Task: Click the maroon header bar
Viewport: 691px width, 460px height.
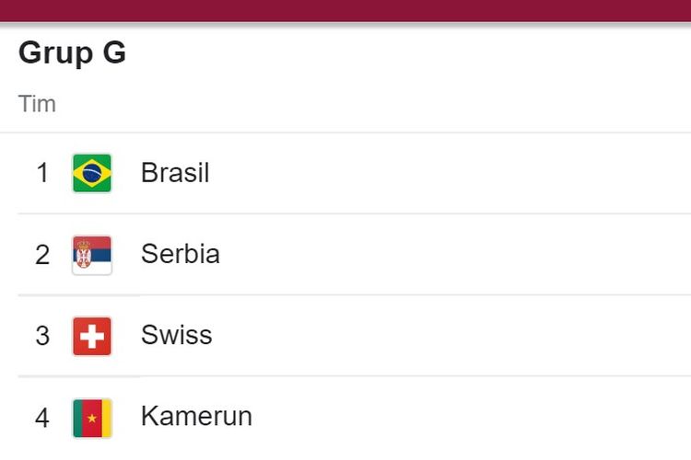Action: tap(345, 10)
